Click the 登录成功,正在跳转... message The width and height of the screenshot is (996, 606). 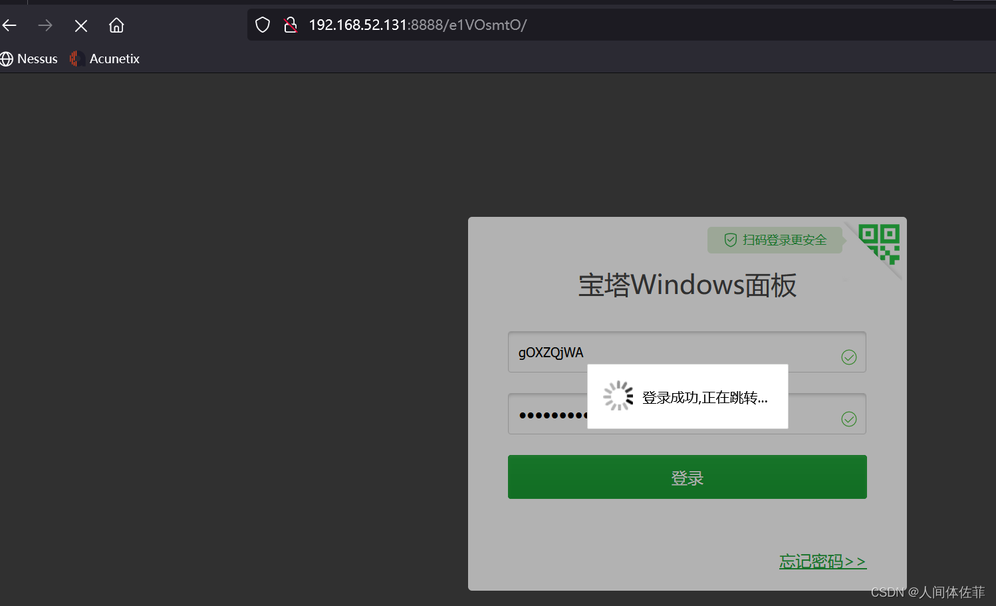point(705,398)
